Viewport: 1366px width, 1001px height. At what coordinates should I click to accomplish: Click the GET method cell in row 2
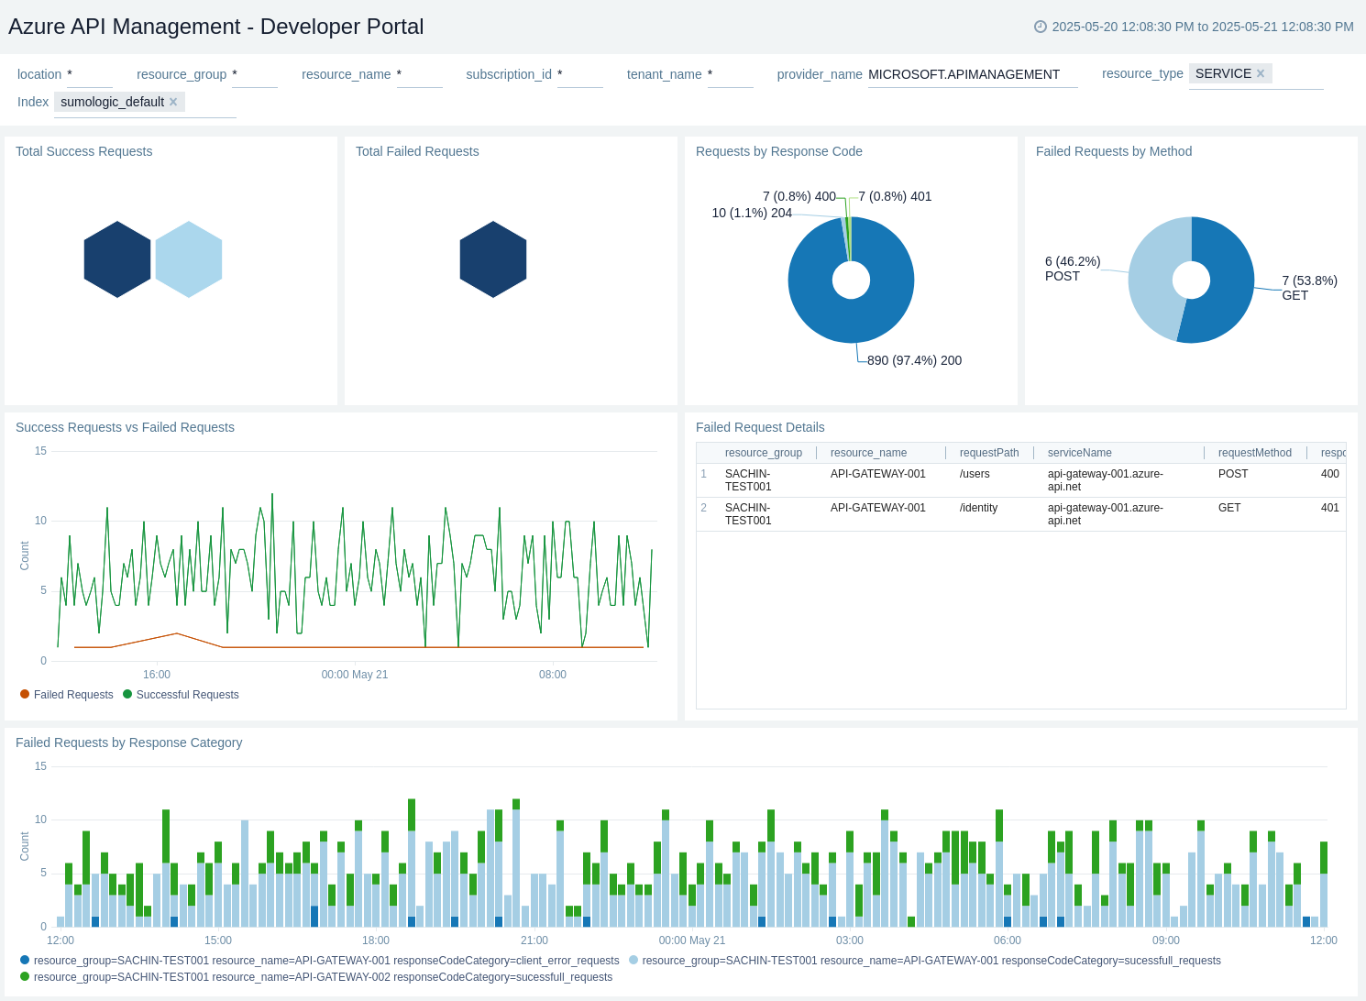[x=1229, y=508]
